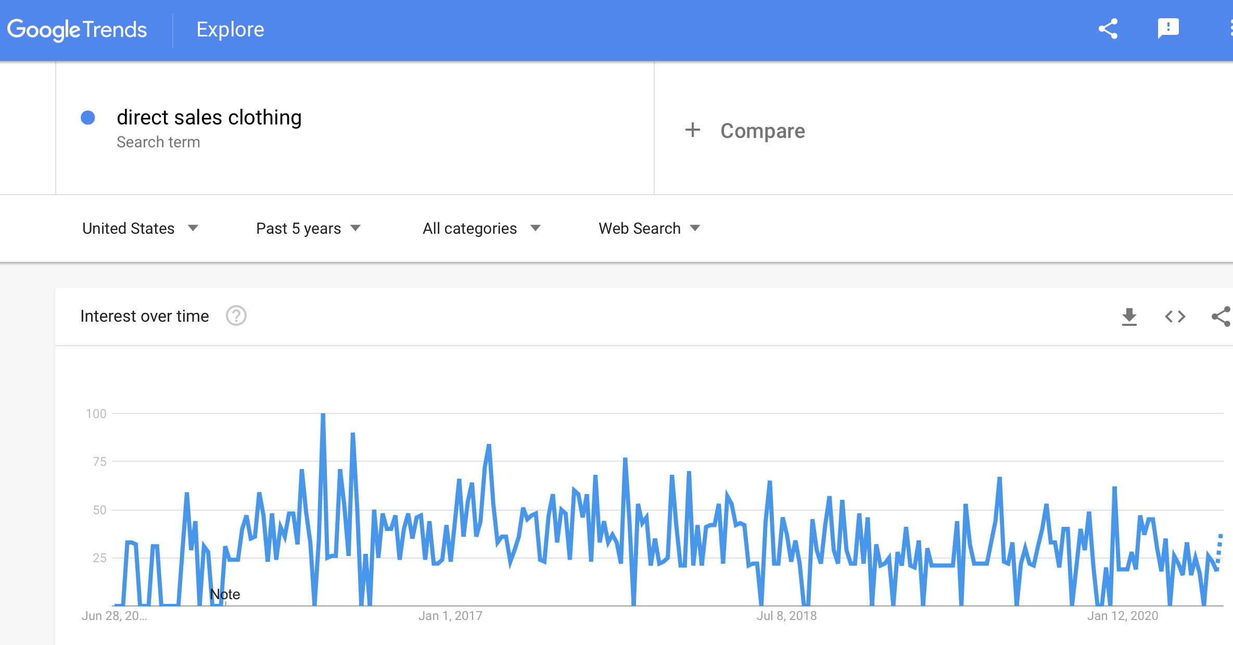Viewport: 1233px width, 645px height.
Task: Edit the direct sales clothing term
Action: (x=209, y=118)
